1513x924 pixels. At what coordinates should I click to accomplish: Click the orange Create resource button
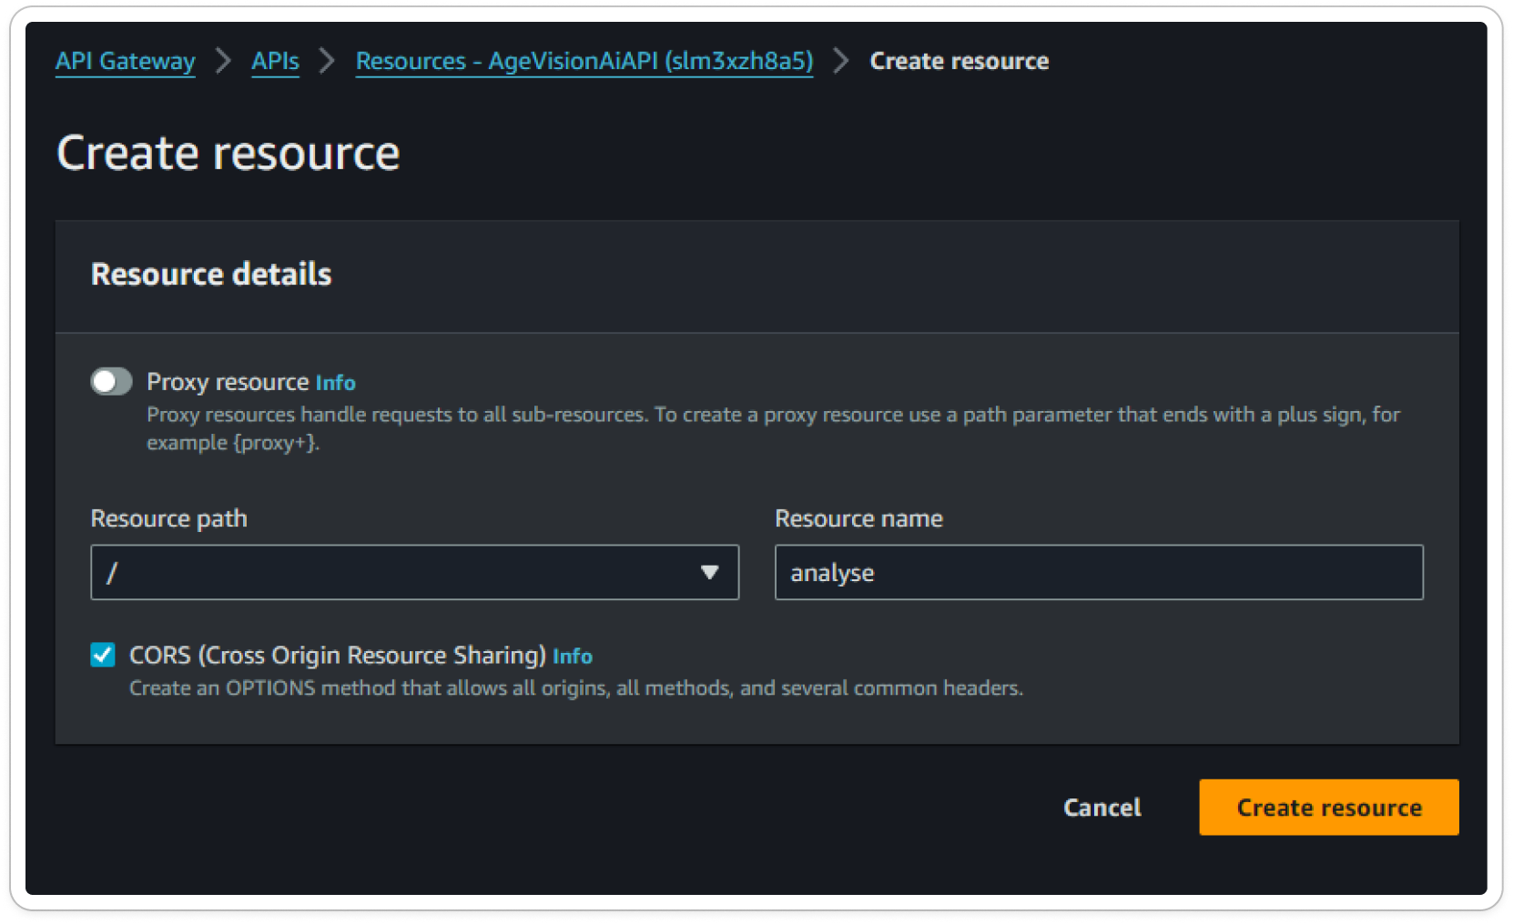(x=1327, y=807)
